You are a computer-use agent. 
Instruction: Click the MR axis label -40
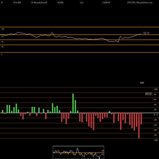[155, 125]
